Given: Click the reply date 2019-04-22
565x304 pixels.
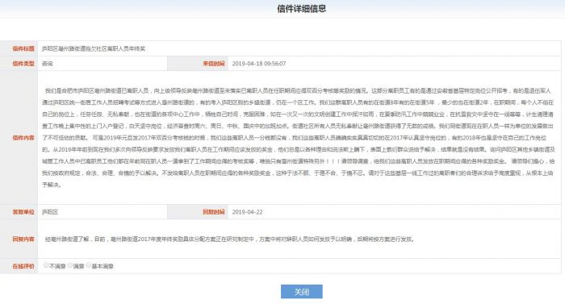Looking at the screenshot, I should [247, 212].
